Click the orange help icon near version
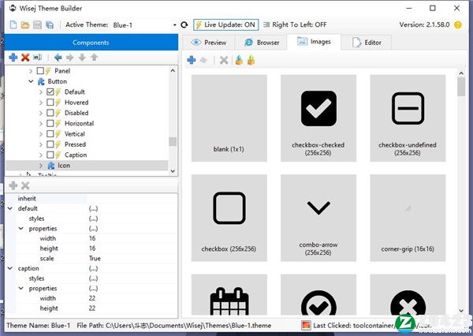This screenshot has width=473, height=336. 457,24
